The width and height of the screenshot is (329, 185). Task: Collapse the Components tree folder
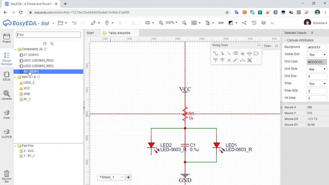pyautogui.click(x=15, y=49)
